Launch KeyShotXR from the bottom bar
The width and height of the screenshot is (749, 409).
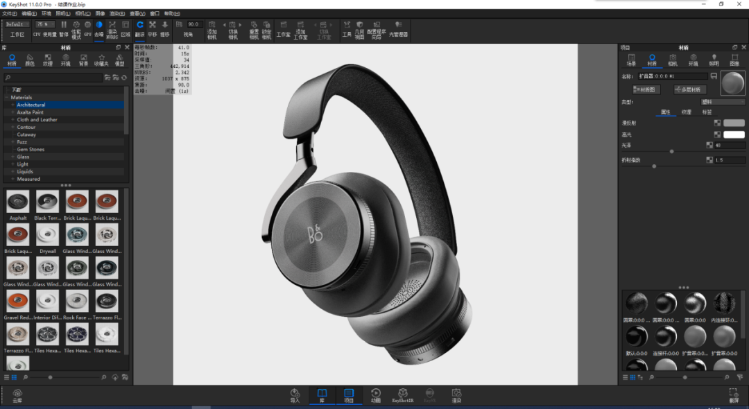click(x=403, y=395)
